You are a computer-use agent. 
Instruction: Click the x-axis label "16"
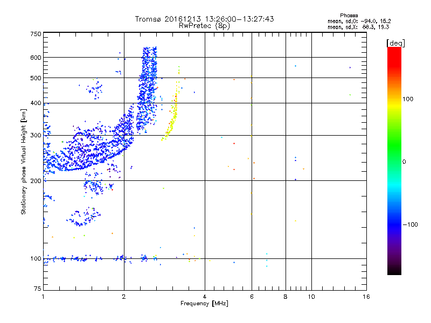[x=366, y=297]
